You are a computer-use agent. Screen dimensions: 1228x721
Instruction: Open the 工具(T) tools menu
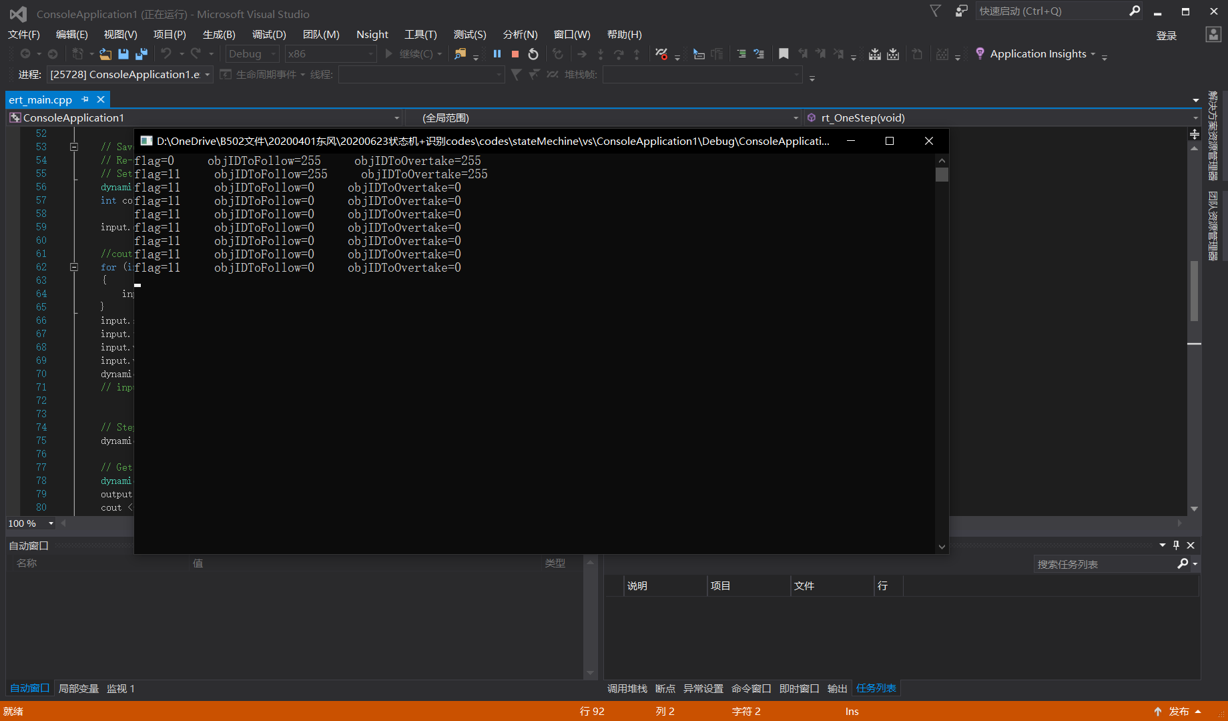point(420,35)
